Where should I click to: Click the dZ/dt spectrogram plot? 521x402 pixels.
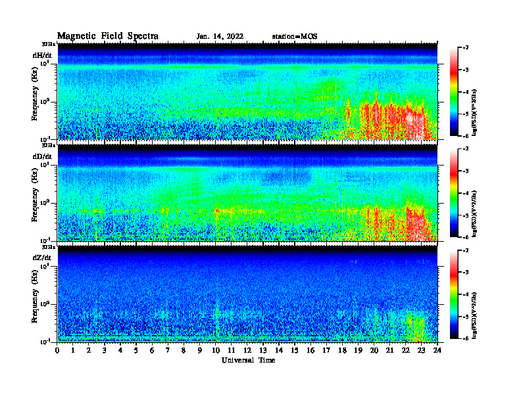[x=247, y=294]
